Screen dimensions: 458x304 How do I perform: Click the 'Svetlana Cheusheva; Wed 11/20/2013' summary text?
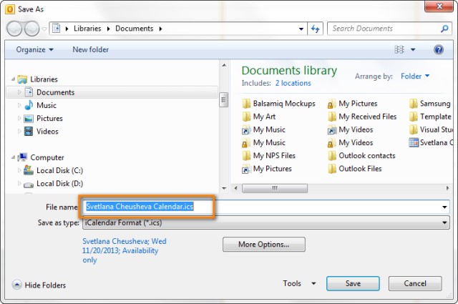125,250
